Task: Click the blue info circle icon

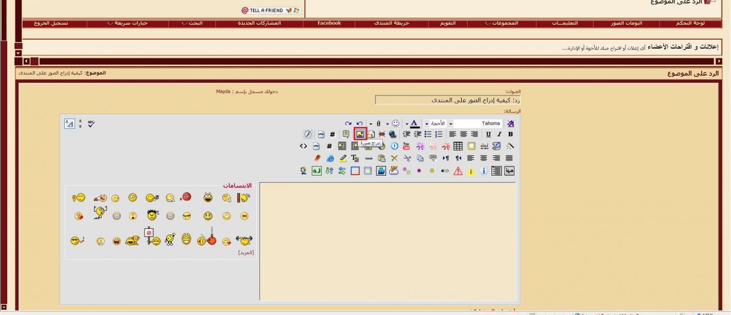Action: tap(483, 171)
